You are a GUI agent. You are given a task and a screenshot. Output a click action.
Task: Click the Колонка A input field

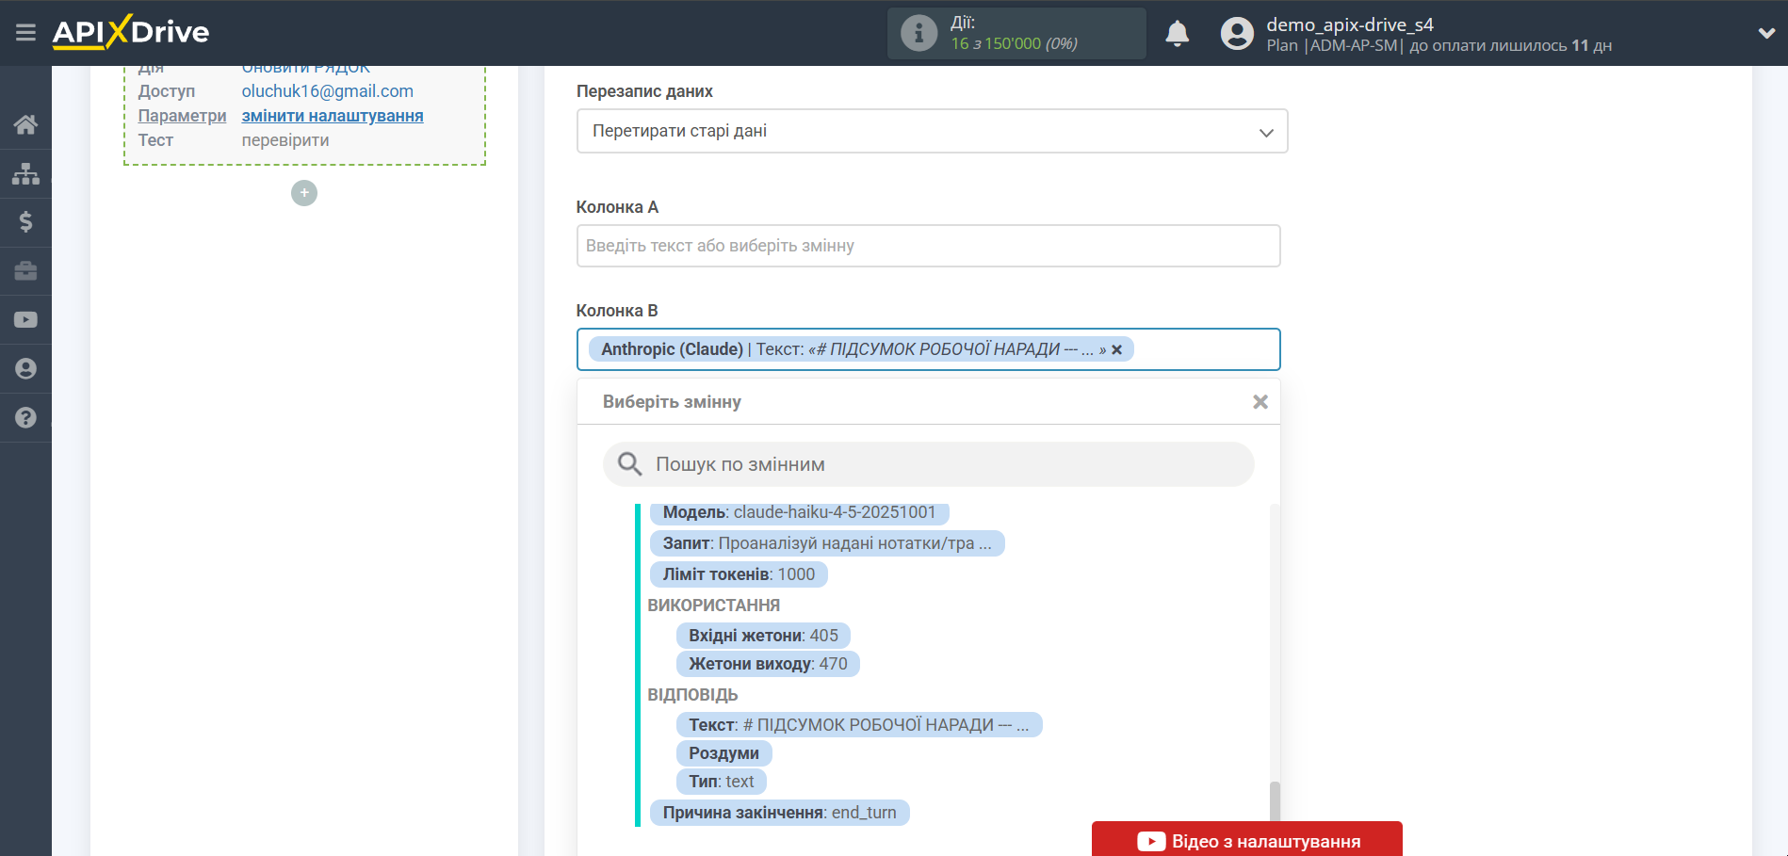click(928, 246)
